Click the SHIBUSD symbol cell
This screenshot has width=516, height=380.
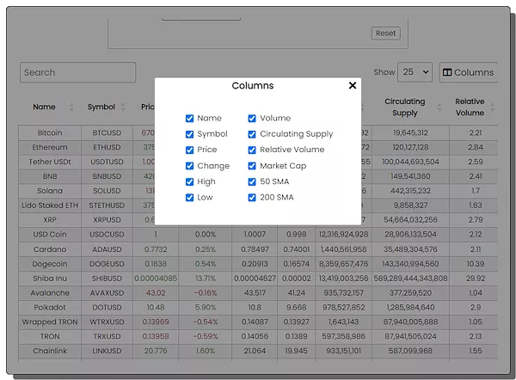tap(107, 279)
